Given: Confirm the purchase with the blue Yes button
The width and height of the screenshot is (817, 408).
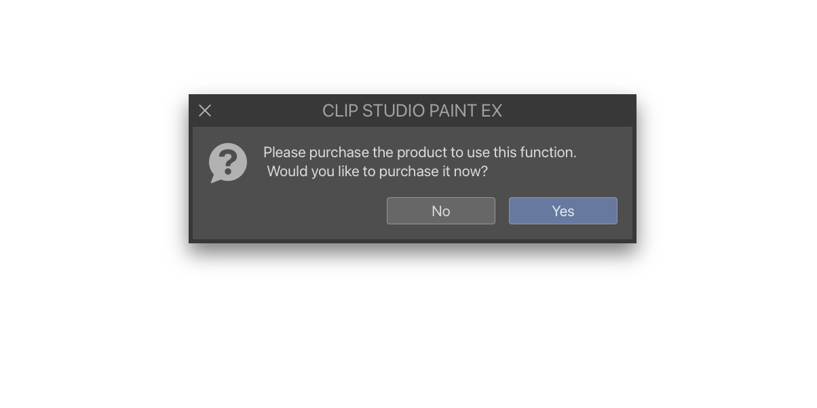Looking at the screenshot, I should point(563,211).
